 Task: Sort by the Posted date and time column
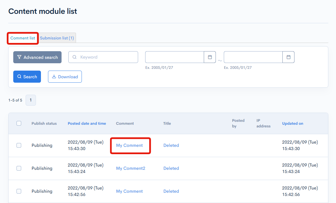(x=87, y=123)
